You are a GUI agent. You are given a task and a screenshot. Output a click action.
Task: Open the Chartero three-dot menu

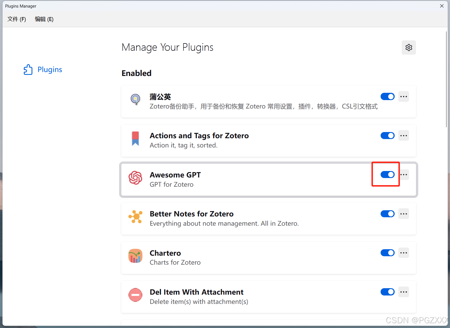(x=404, y=253)
